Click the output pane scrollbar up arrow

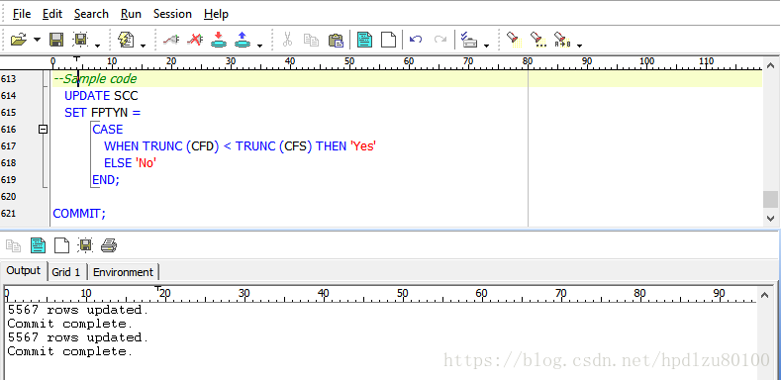pos(765,295)
